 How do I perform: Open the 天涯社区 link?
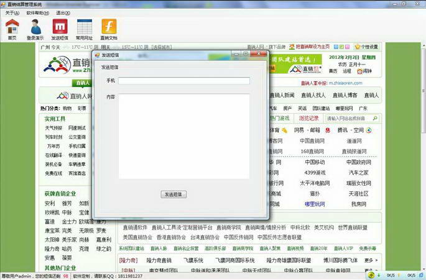[x=358, y=194]
